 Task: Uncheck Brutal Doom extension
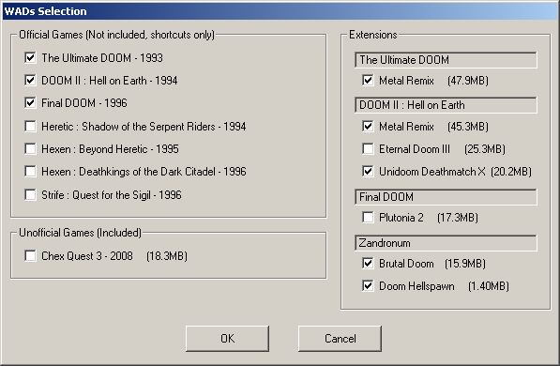(x=368, y=264)
